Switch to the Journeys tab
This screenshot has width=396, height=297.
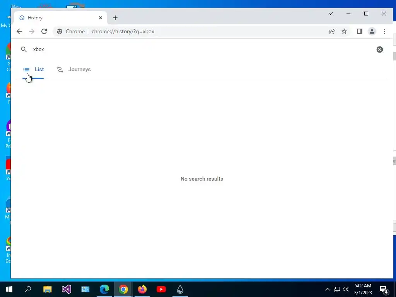click(x=74, y=70)
